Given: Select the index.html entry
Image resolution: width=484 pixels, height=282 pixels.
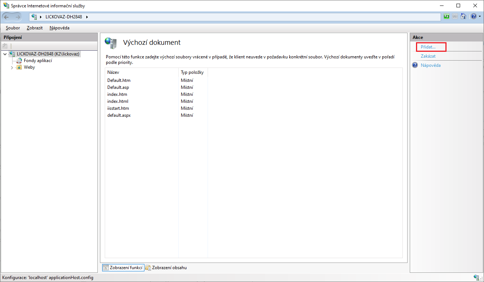Looking at the screenshot, I should [118, 101].
